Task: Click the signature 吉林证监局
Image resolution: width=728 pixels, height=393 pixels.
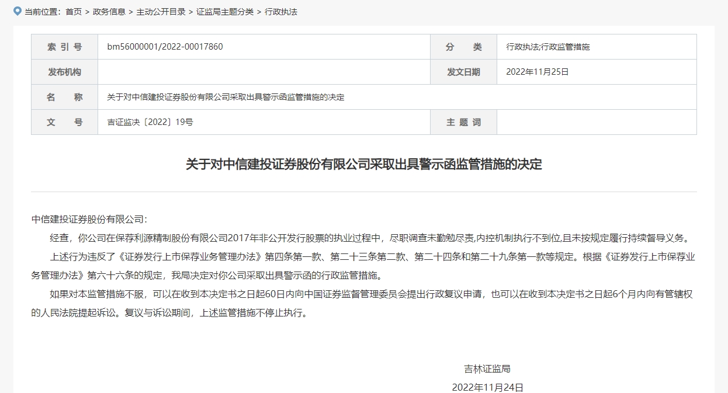Action: (x=487, y=368)
